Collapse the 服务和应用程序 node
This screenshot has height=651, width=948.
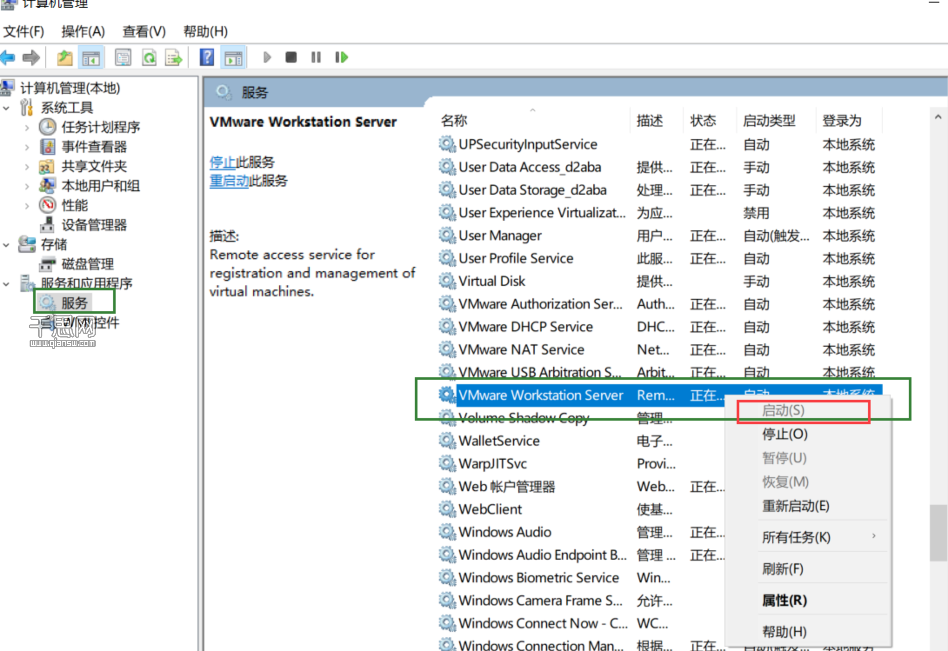(6, 284)
